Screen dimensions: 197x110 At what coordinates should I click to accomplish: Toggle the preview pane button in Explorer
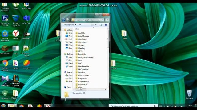pos(101,25)
